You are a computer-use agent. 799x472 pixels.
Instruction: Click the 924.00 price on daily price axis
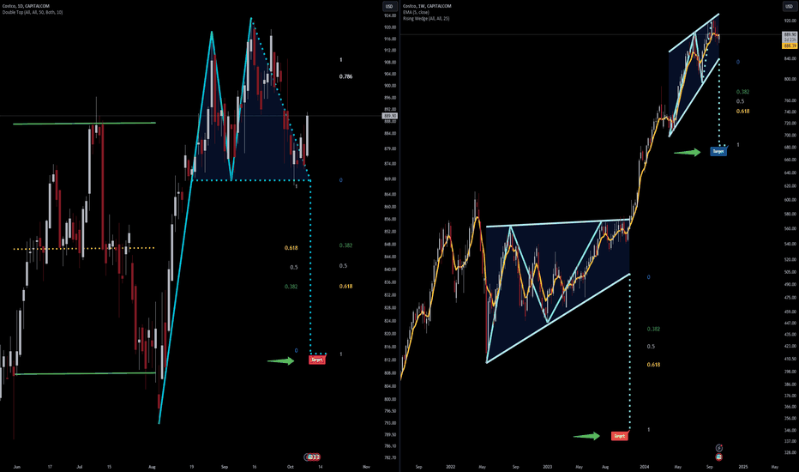coord(390,15)
